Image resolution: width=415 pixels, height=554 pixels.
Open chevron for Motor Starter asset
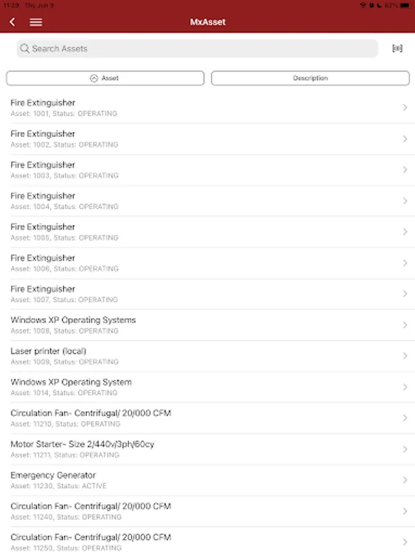405,449
